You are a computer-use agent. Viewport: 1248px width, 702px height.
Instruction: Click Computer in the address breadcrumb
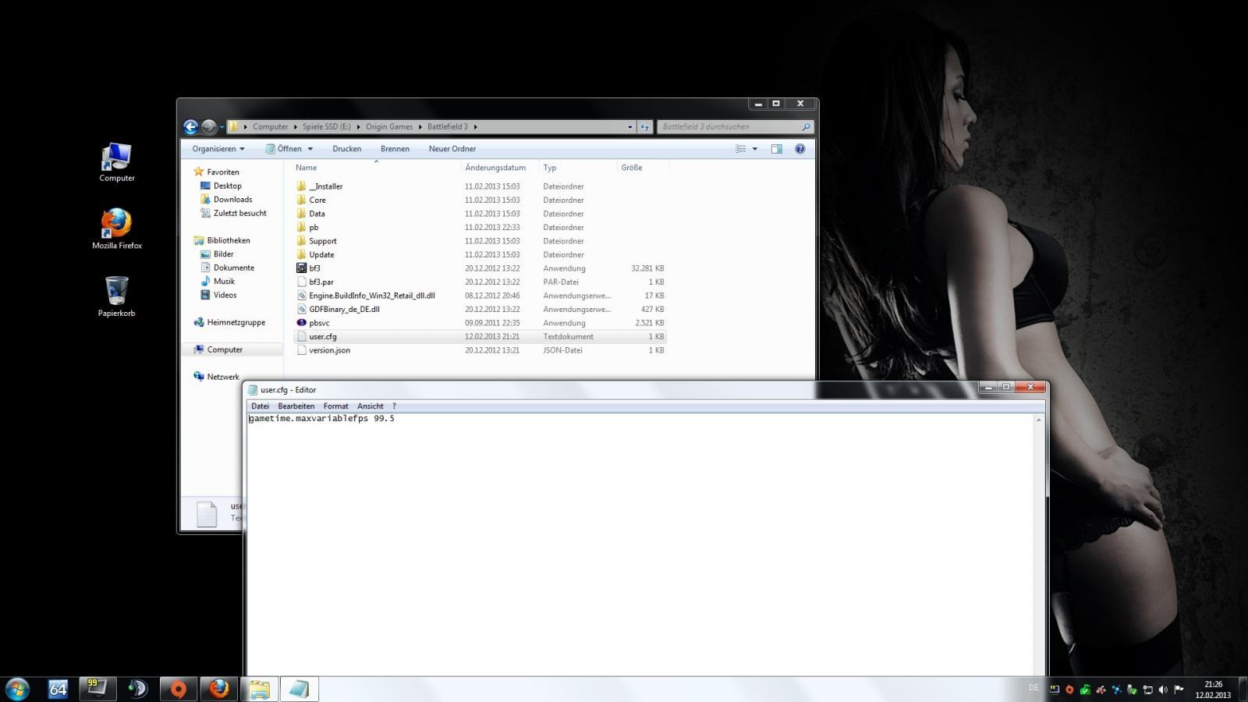point(270,126)
